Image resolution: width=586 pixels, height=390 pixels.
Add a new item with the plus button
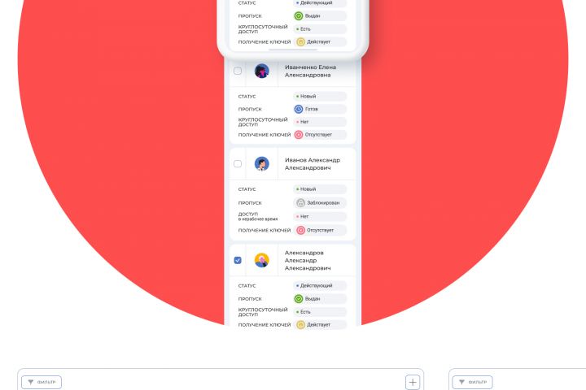point(413,382)
